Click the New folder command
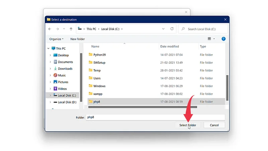 click(x=77, y=39)
